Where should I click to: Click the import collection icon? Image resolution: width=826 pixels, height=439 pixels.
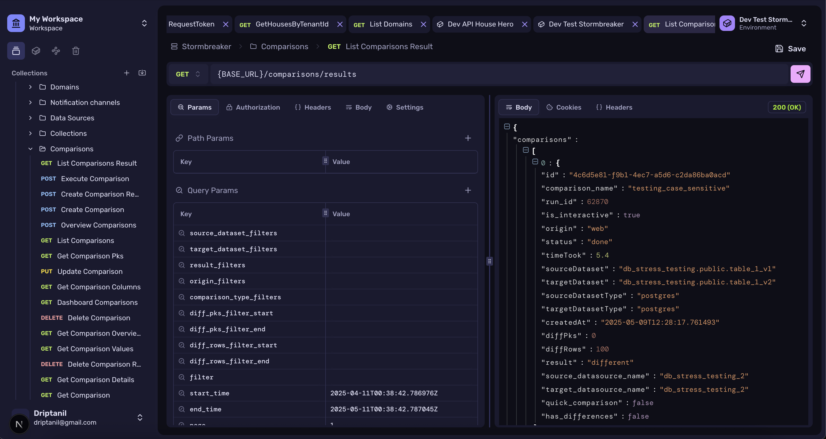pos(142,73)
